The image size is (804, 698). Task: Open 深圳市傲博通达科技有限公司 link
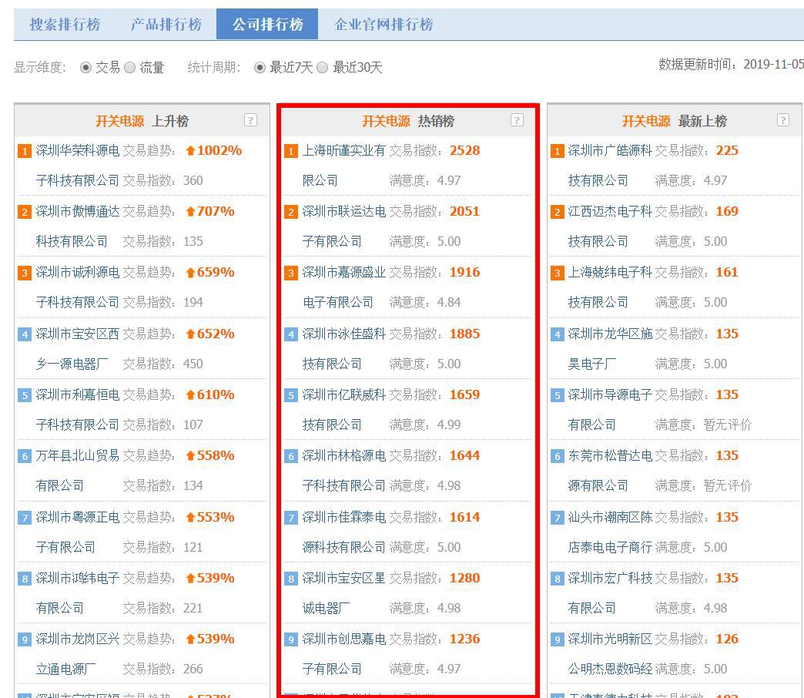click(x=78, y=227)
